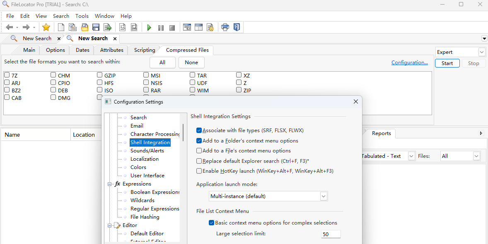
Task: Click the favorites star icon
Action: [46, 27]
